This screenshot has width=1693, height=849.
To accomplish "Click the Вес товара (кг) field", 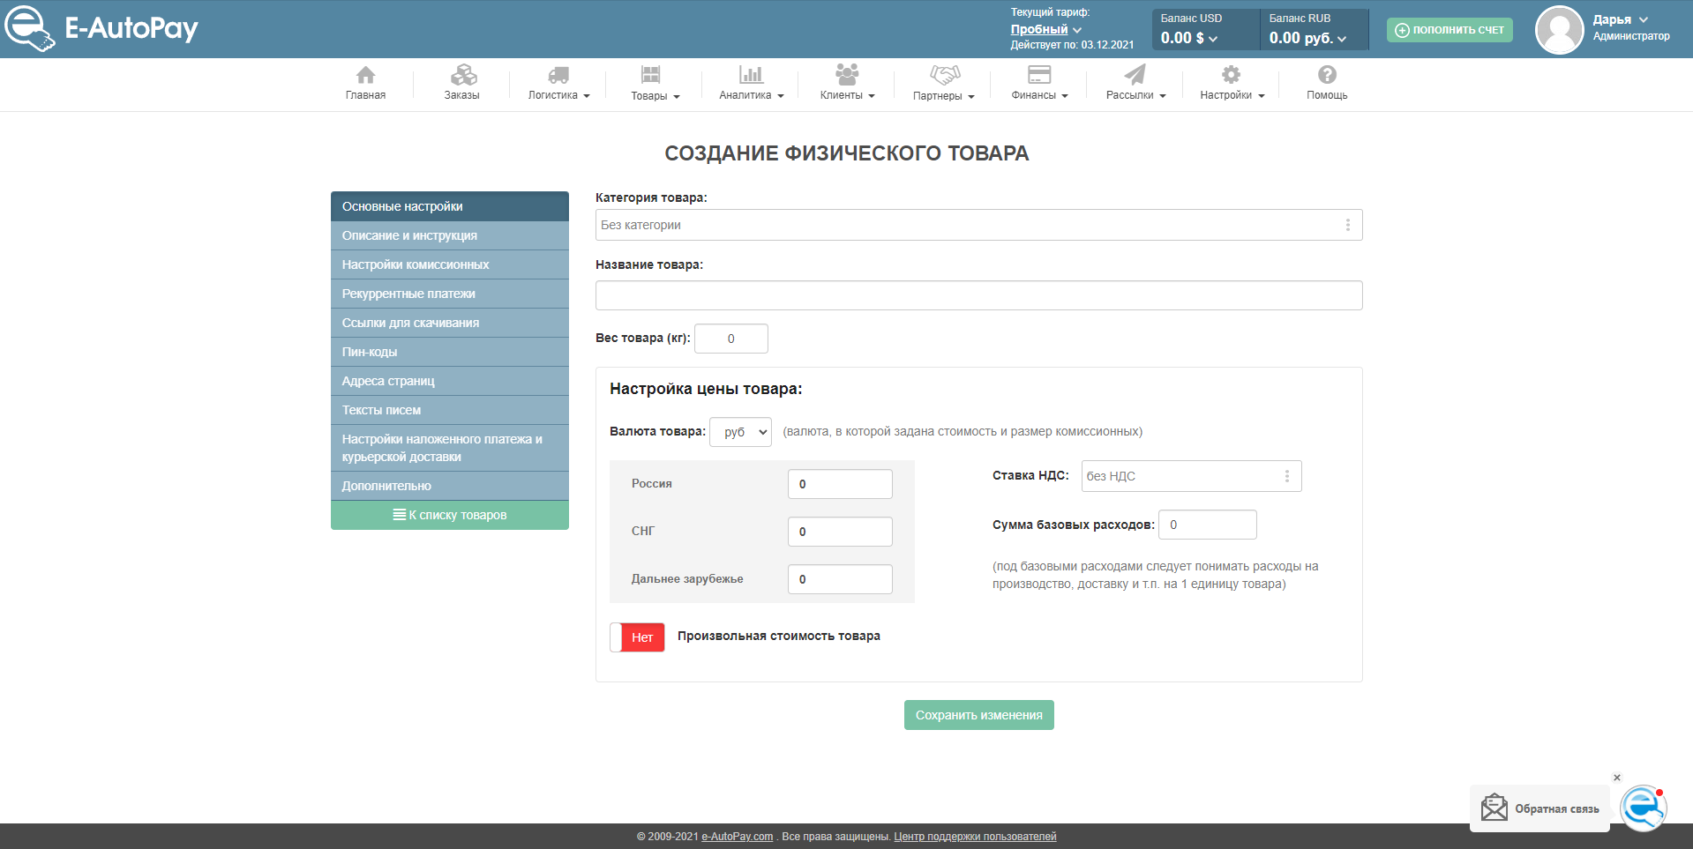I will tap(730, 339).
